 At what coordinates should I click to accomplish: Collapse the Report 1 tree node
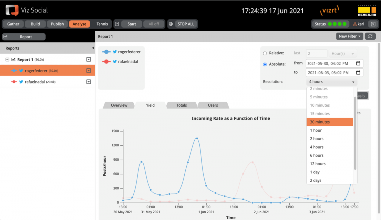(7, 59)
